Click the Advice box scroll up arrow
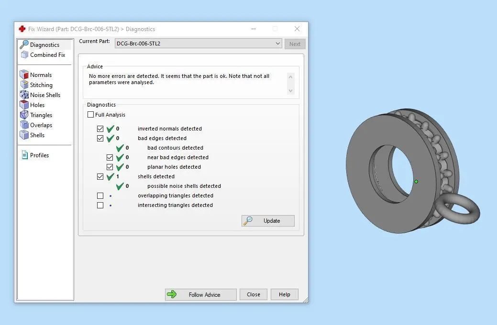 [290, 77]
